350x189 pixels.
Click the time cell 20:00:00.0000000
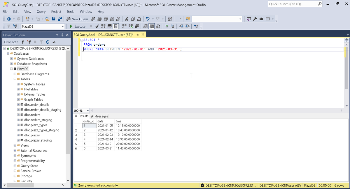point(128,144)
